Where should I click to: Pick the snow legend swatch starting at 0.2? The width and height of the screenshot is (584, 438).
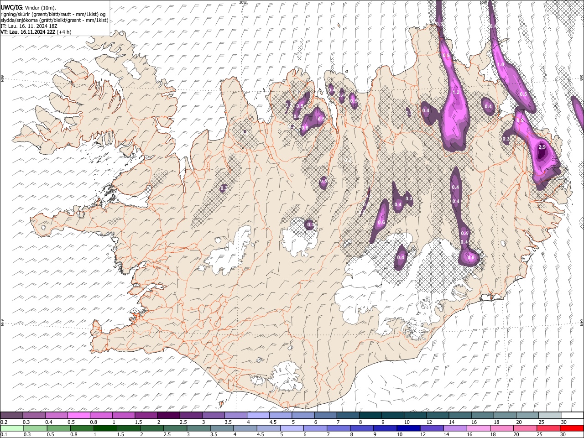(x=11, y=415)
